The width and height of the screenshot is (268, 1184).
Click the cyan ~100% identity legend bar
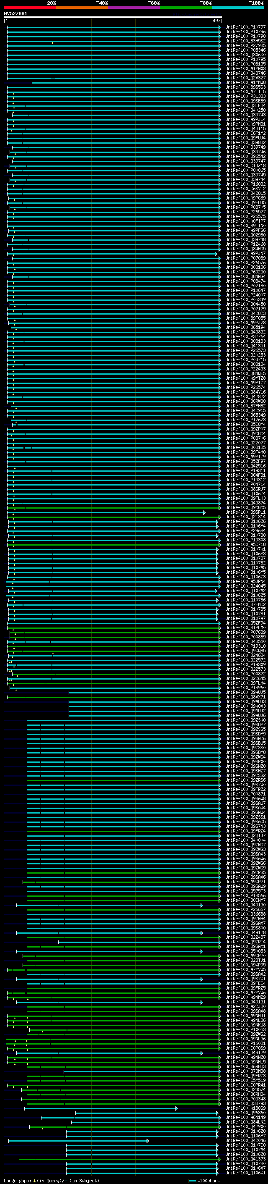[x=238, y=8]
